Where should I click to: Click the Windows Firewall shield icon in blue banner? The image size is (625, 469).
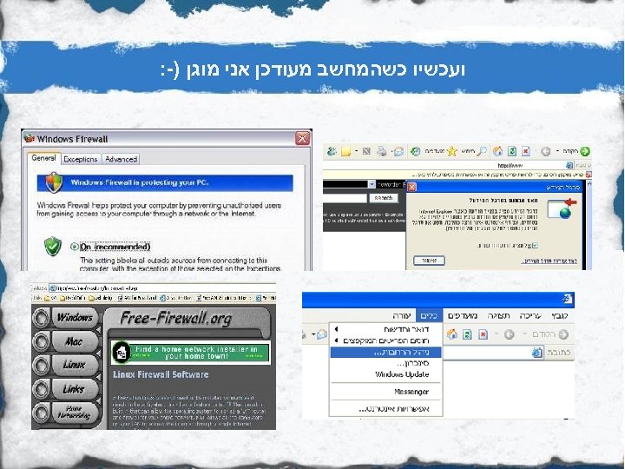click(54, 182)
